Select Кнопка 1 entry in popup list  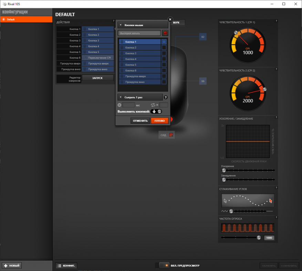coord(140,42)
